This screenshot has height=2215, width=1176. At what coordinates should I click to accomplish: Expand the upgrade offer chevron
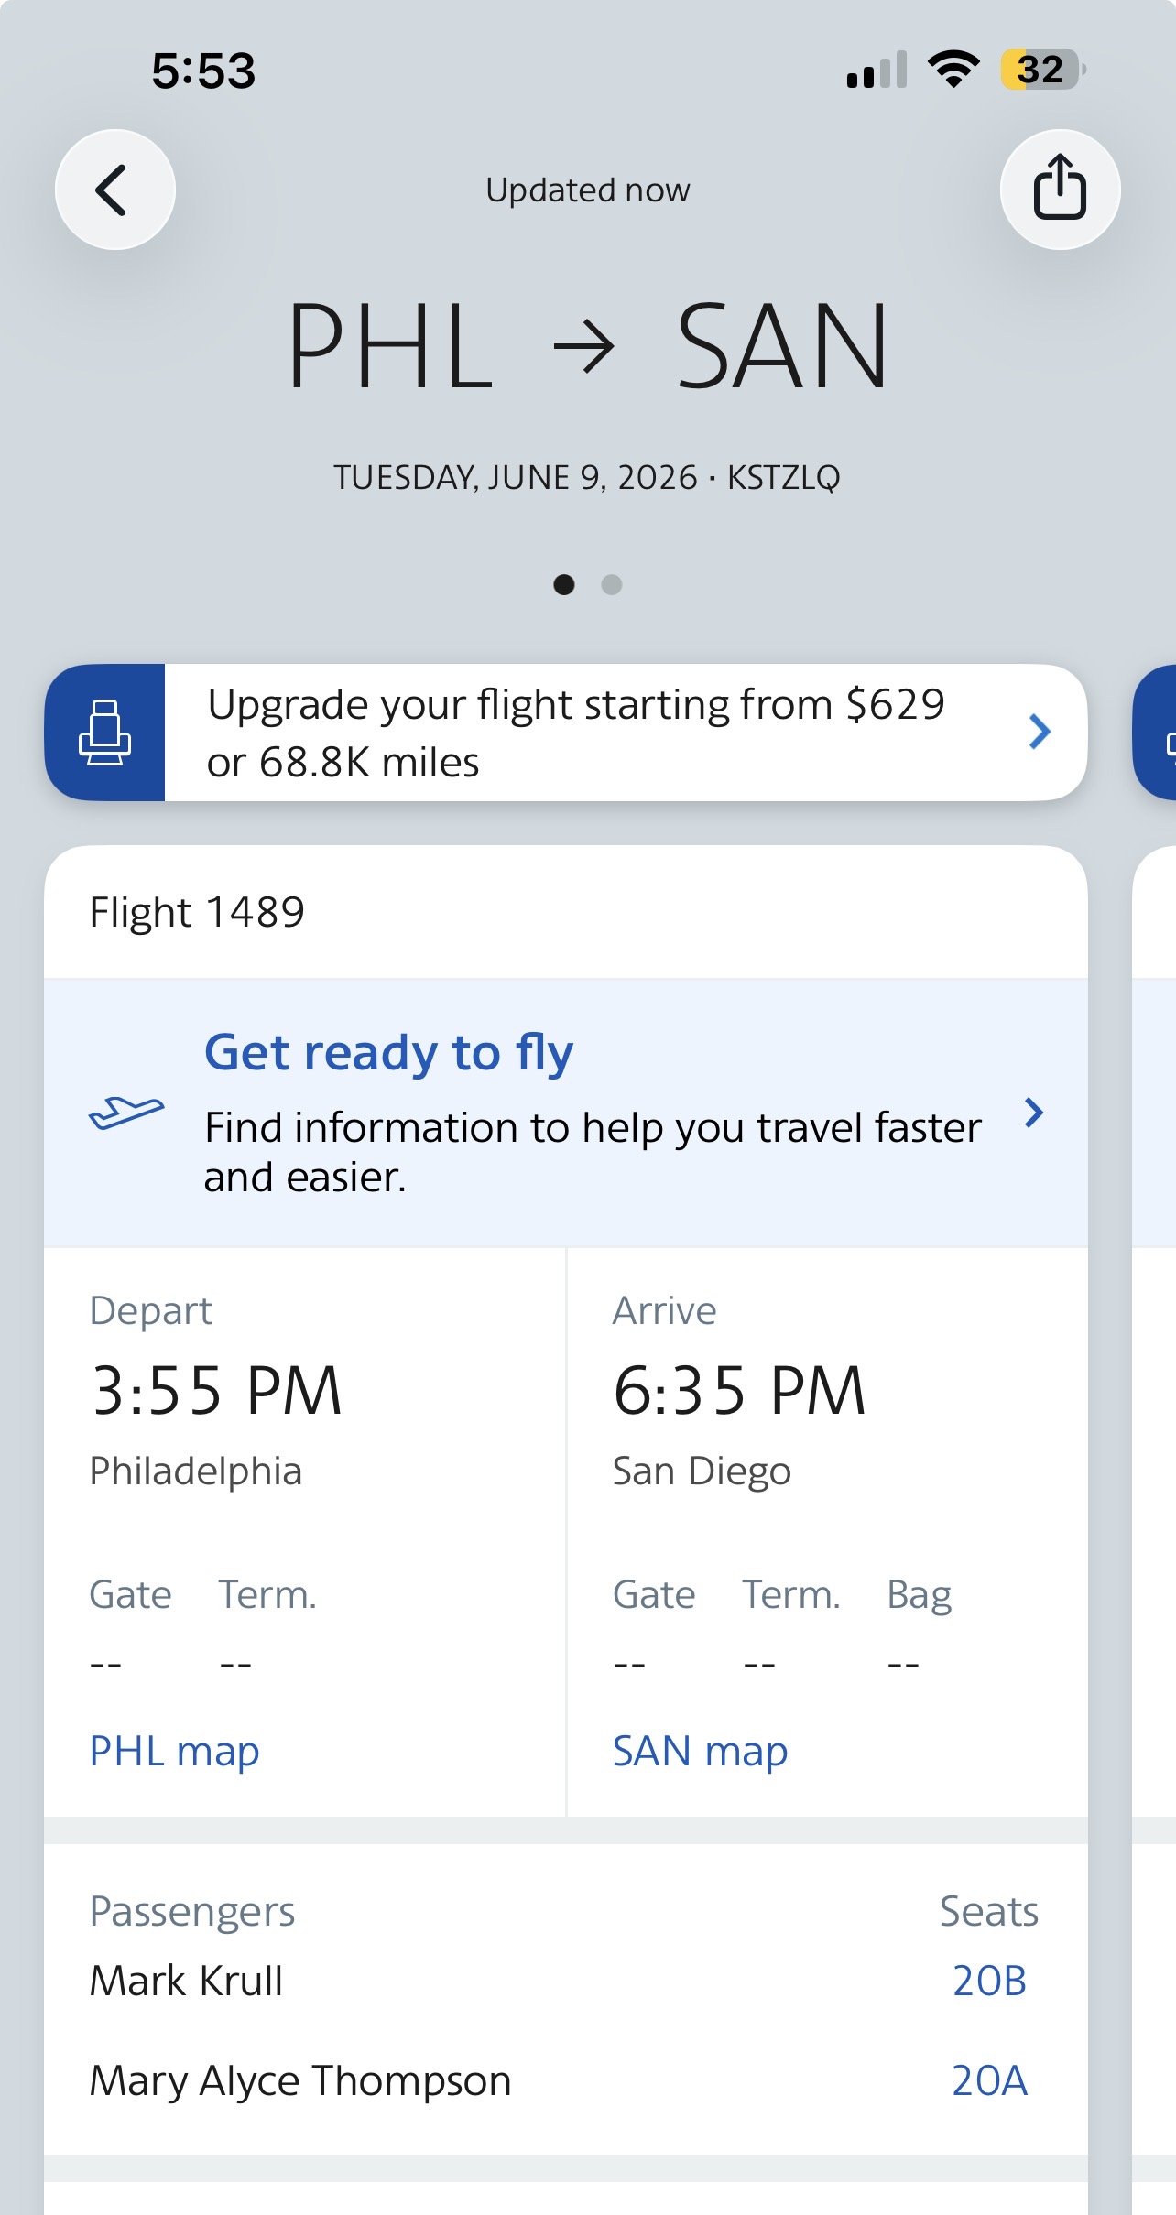(1039, 733)
